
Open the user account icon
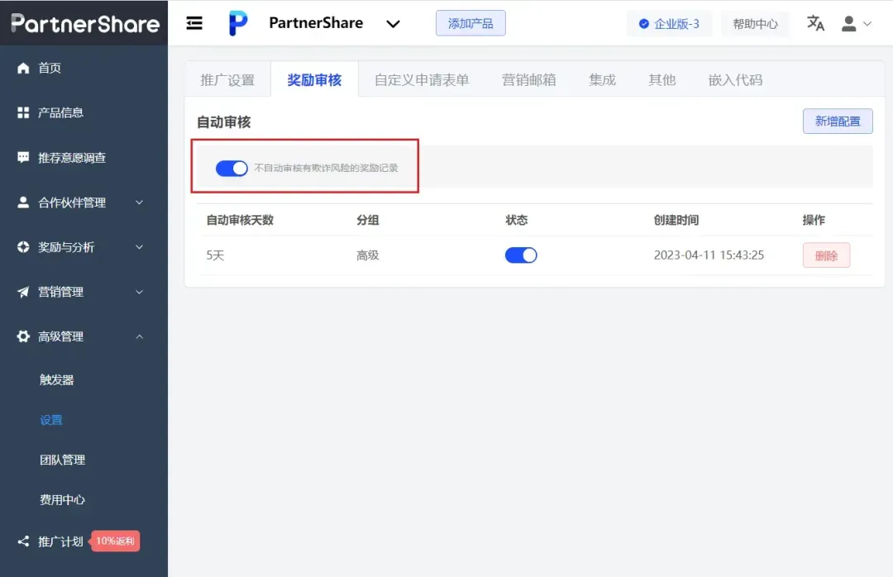tap(851, 23)
